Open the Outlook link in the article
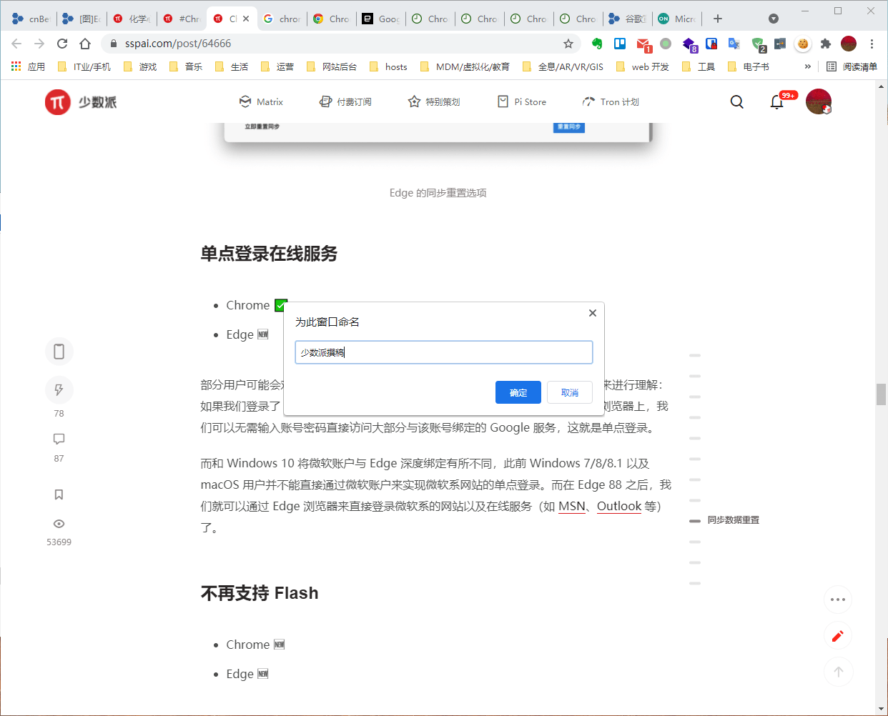This screenshot has height=716, width=888. click(x=619, y=506)
